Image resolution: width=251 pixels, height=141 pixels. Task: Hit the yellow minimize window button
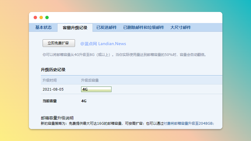coord(41,17)
